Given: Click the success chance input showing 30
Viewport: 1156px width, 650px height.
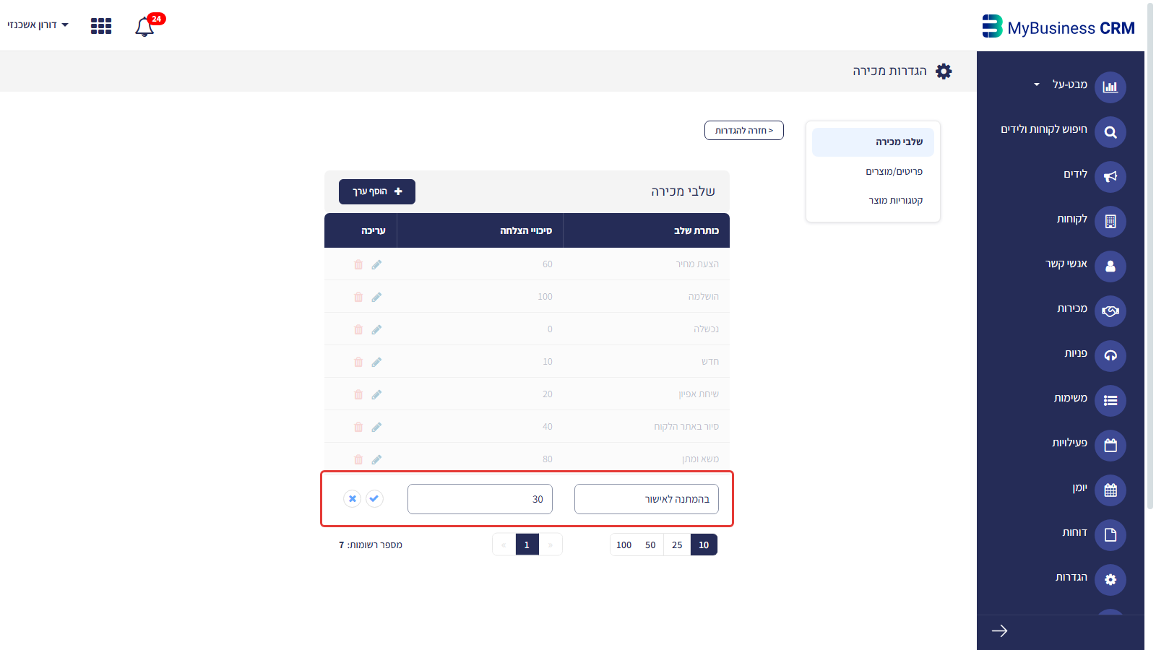Looking at the screenshot, I should (480, 499).
